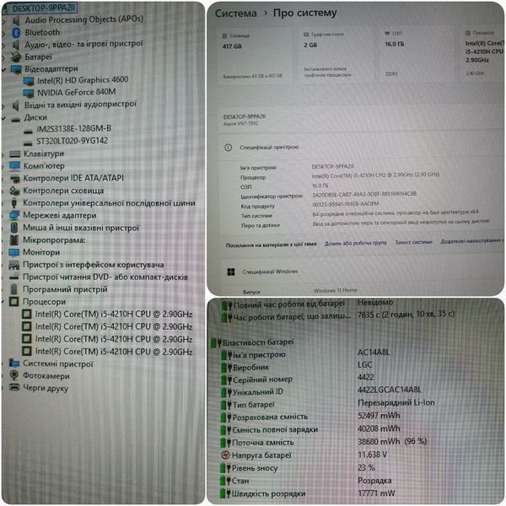This screenshot has width=506, height=506.
Task: Open Домен або робоча група link
Action: click(x=355, y=243)
